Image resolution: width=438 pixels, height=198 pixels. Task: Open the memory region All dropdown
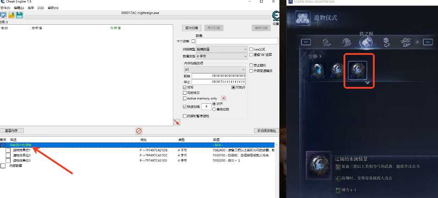(215, 69)
